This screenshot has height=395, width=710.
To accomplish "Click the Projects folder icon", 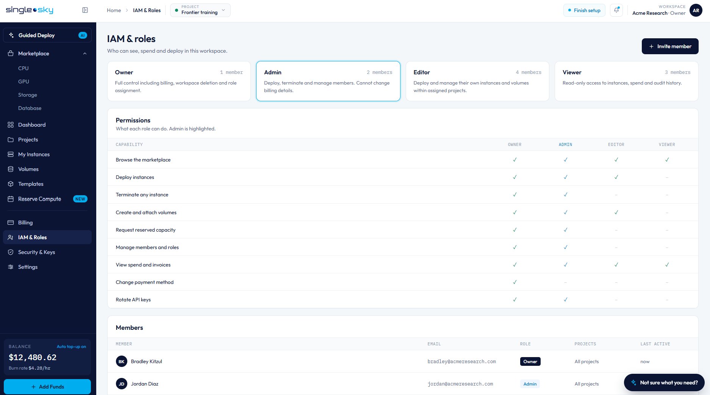I will [x=11, y=140].
